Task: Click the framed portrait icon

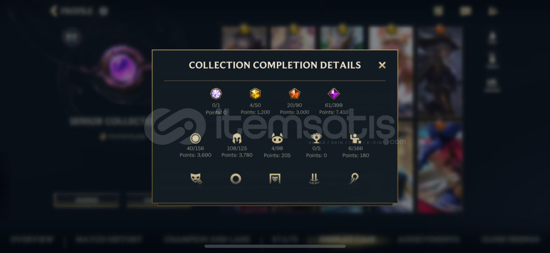Action: [275, 178]
